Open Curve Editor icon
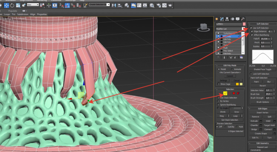 point(139,5)
